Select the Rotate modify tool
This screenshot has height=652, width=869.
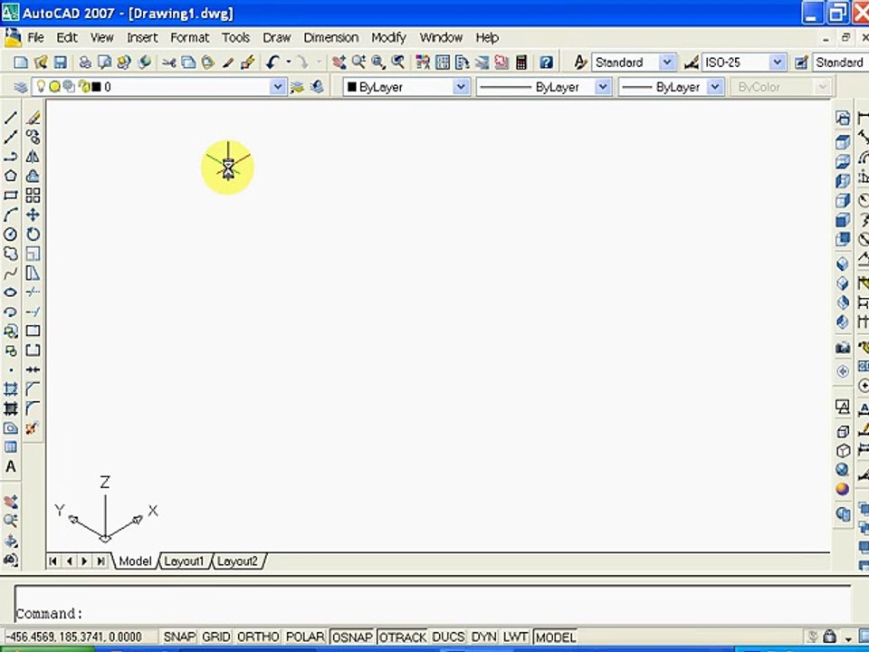click(33, 234)
